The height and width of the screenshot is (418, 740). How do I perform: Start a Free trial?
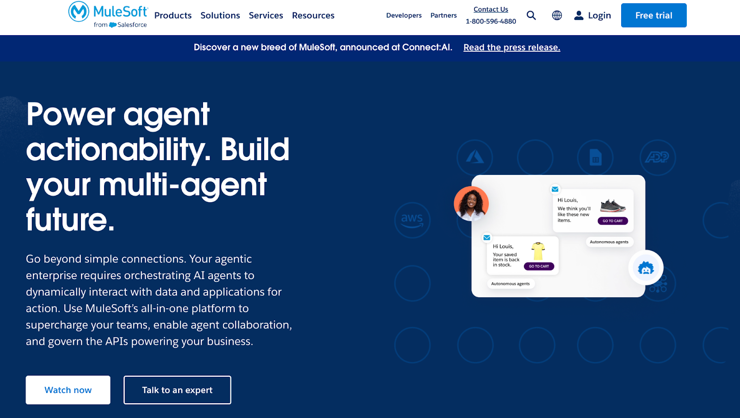654,15
